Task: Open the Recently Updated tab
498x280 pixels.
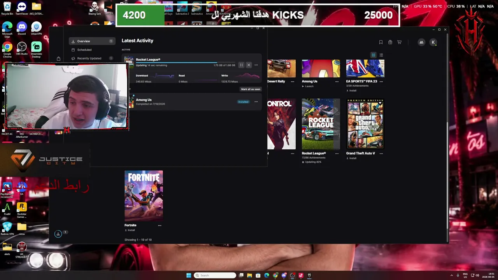Action: point(92,58)
